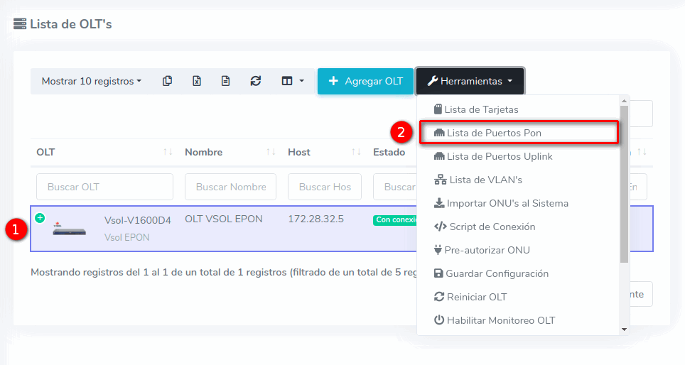This screenshot has width=685, height=365.
Task: Click the copy to clipboard icon
Action: (167, 81)
